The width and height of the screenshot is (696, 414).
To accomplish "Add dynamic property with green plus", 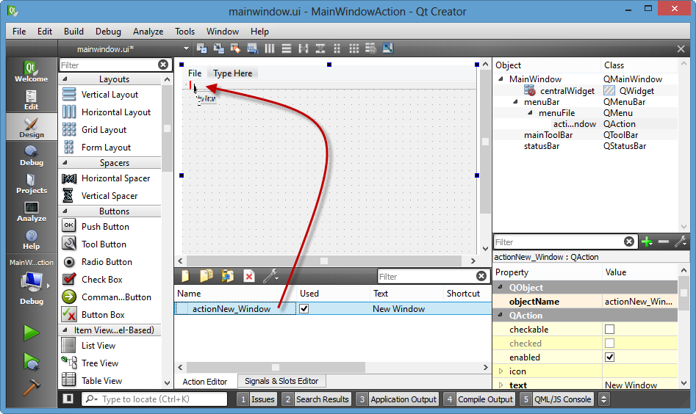I will click(x=647, y=241).
